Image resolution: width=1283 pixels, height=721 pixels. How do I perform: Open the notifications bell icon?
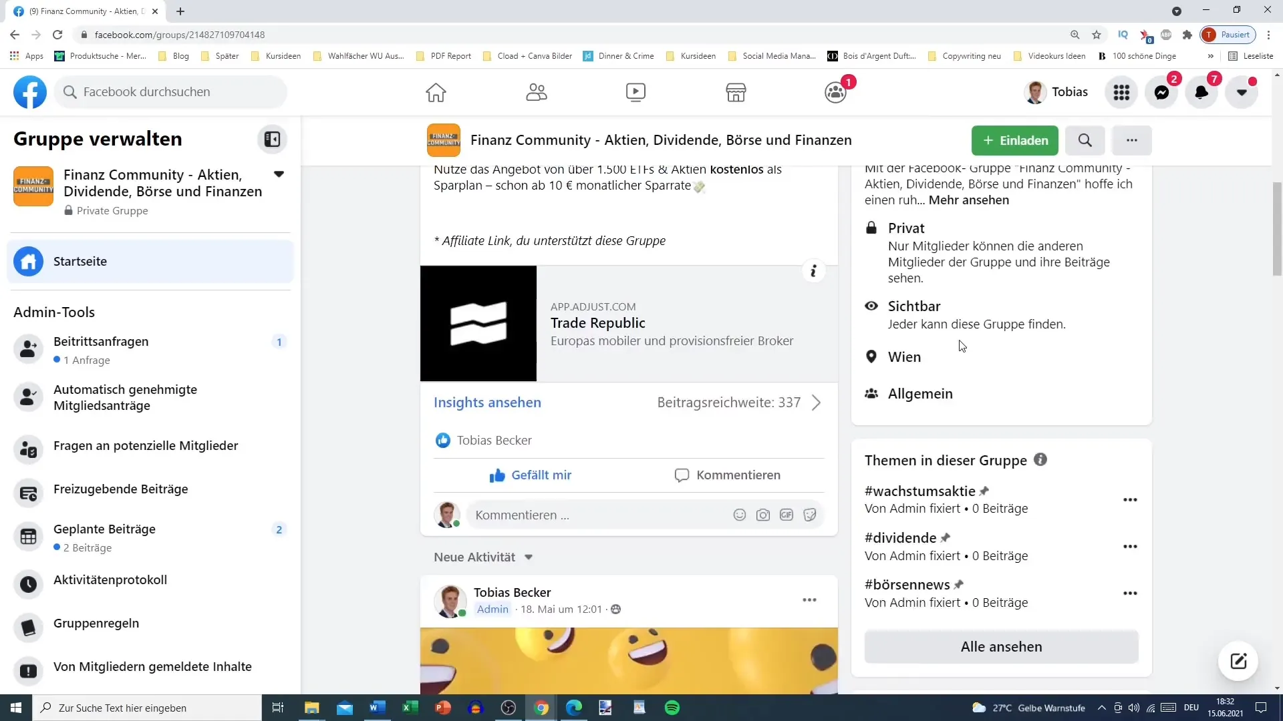click(x=1201, y=92)
